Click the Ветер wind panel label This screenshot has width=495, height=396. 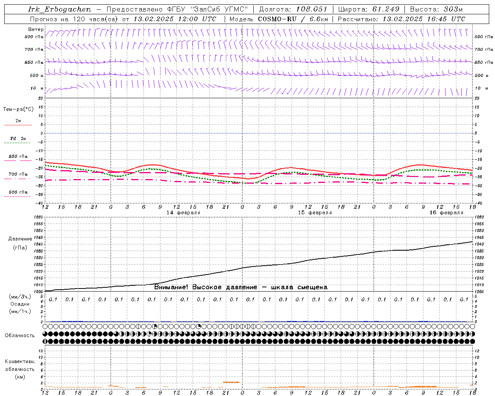pyautogui.click(x=36, y=29)
